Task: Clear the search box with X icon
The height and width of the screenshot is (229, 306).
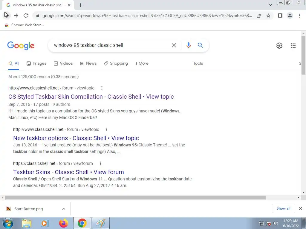Action: (174, 45)
